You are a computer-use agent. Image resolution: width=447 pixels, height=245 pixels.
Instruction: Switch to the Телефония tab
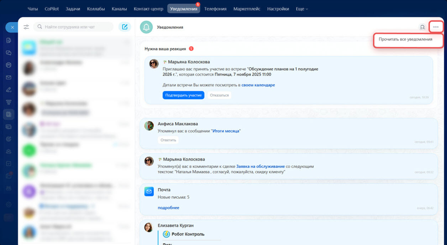(x=215, y=9)
